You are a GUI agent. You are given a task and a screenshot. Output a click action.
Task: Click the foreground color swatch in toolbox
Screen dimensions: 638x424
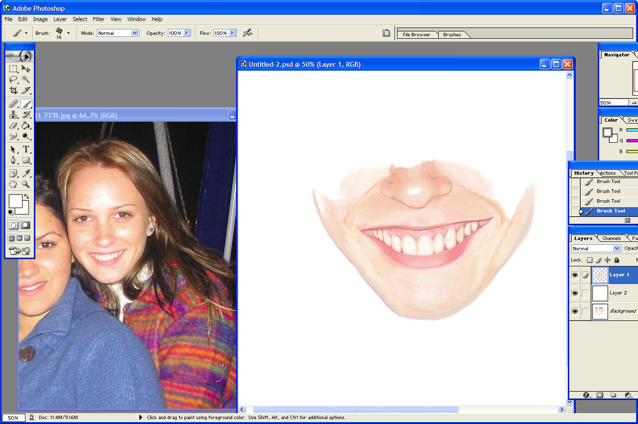[14, 200]
